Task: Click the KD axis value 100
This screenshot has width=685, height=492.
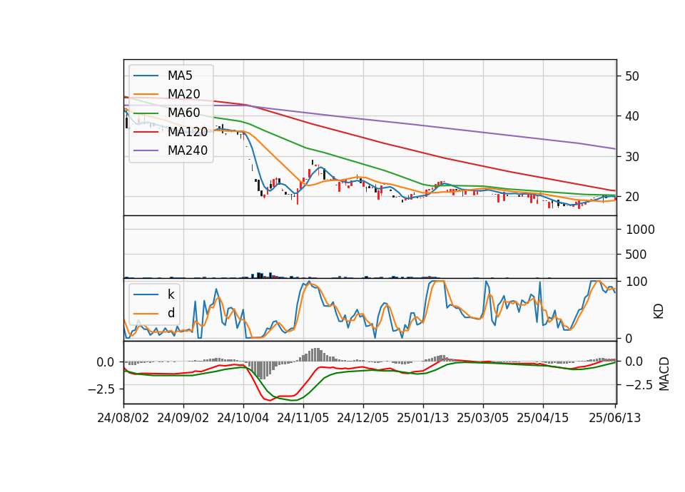Action: click(636, 282)
